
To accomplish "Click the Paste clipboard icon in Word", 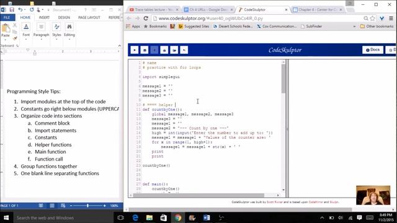I will tap(6, 28).
